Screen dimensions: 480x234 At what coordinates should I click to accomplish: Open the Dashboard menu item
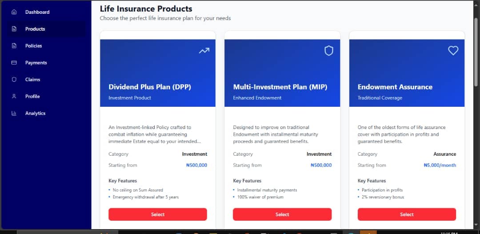37,12
